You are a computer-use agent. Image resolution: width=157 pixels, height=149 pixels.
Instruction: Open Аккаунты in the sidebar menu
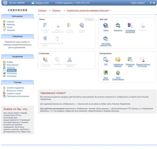(11, 68)
